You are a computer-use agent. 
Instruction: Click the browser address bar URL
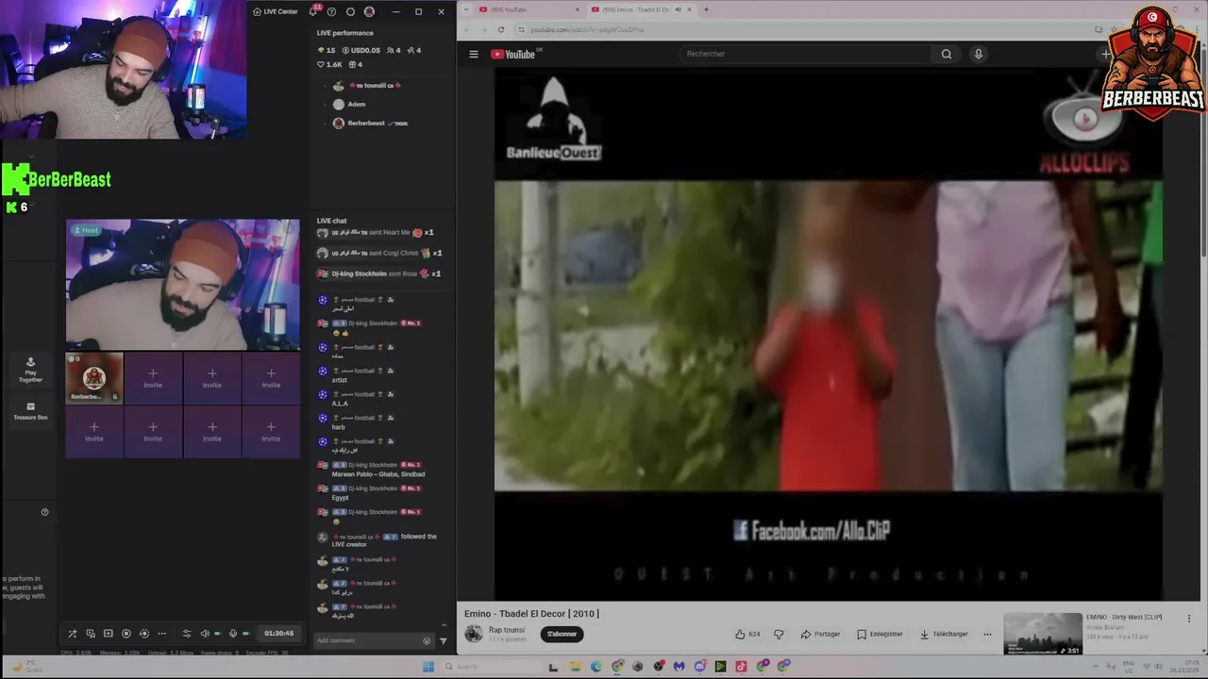click(587, 29)
